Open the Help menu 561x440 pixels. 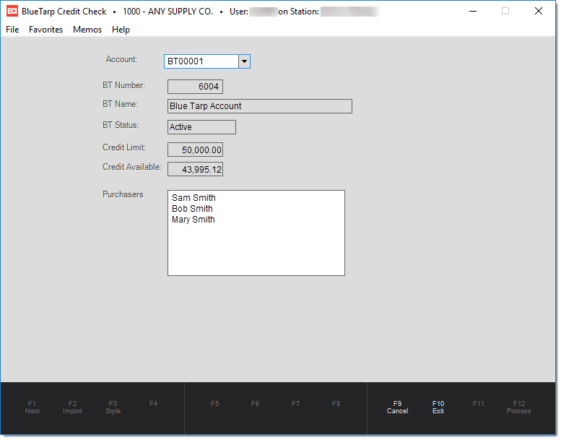pos(121,30)
